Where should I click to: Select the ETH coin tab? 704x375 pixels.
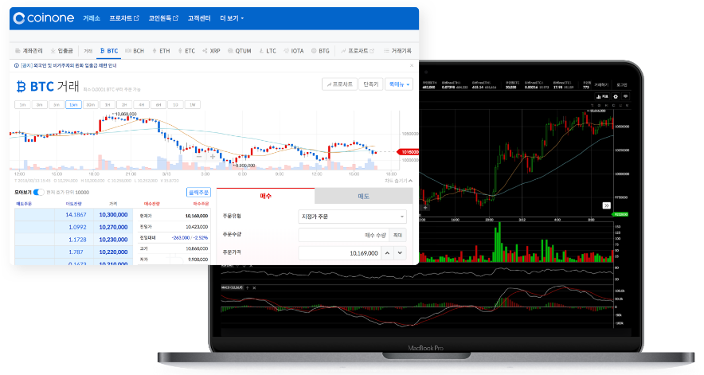coord(161,51)
